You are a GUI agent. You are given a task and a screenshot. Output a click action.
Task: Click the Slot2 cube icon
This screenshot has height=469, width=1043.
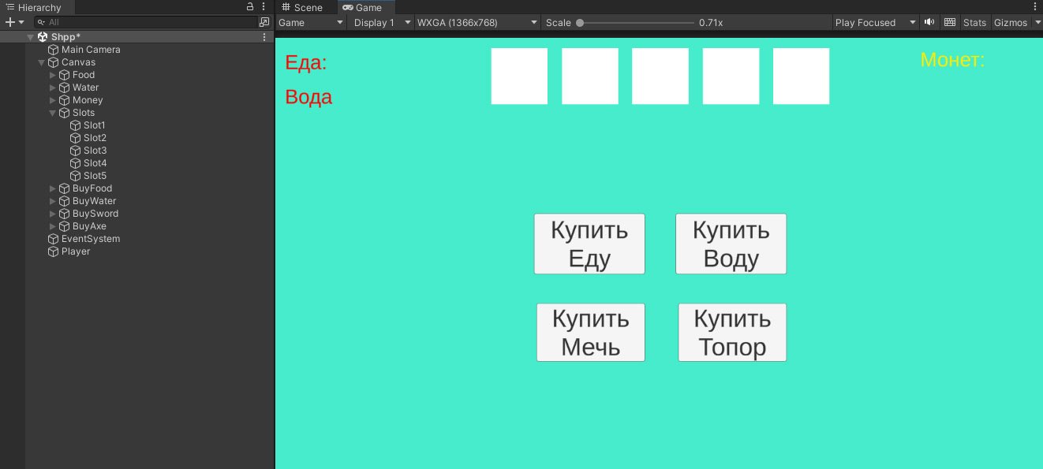[76, 138]
